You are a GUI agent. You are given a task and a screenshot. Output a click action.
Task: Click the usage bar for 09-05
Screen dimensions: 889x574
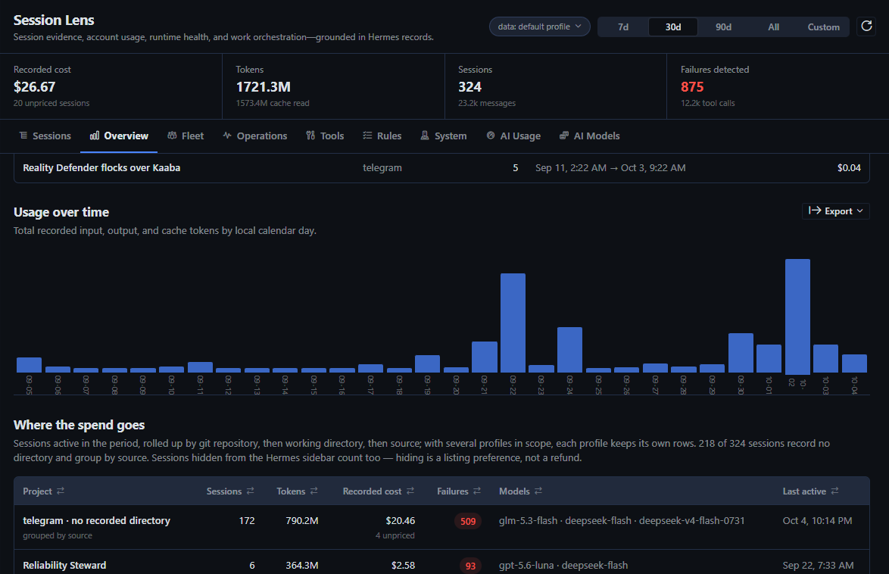[29, 365]
